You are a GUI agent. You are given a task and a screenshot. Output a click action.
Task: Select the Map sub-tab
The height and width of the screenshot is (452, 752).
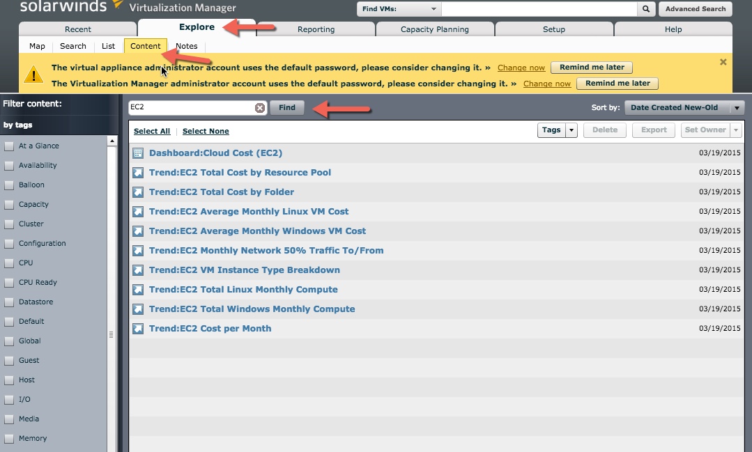point(37,46)
